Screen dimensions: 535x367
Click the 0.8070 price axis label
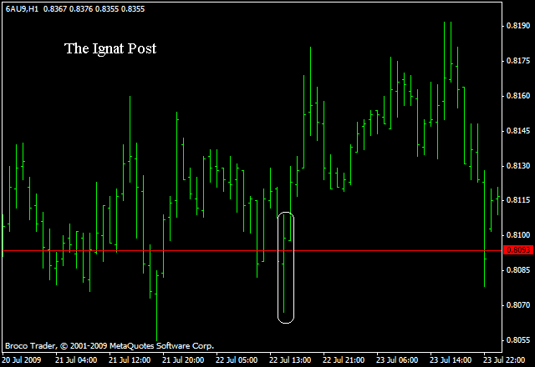click(x=518, y=305)
